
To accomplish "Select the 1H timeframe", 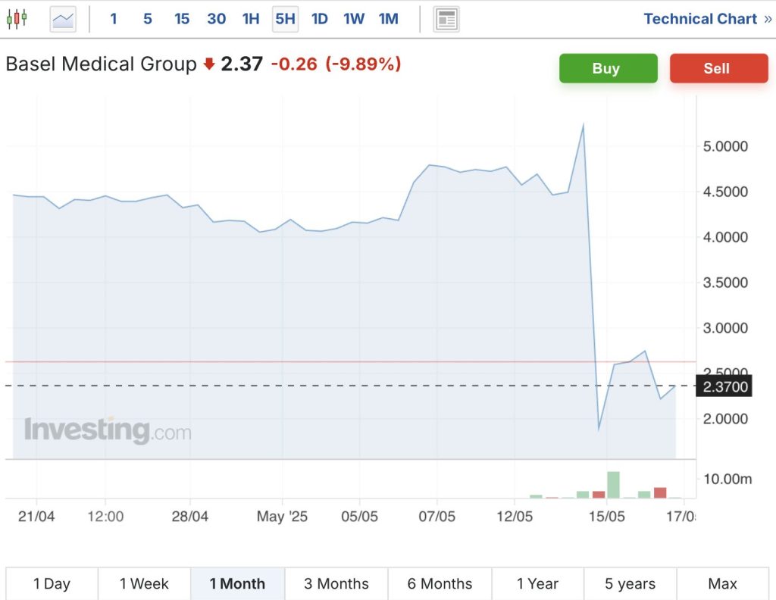I will point(251,18).
